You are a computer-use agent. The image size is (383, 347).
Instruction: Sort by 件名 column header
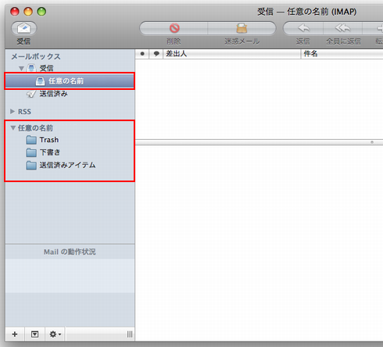(342, 54)
